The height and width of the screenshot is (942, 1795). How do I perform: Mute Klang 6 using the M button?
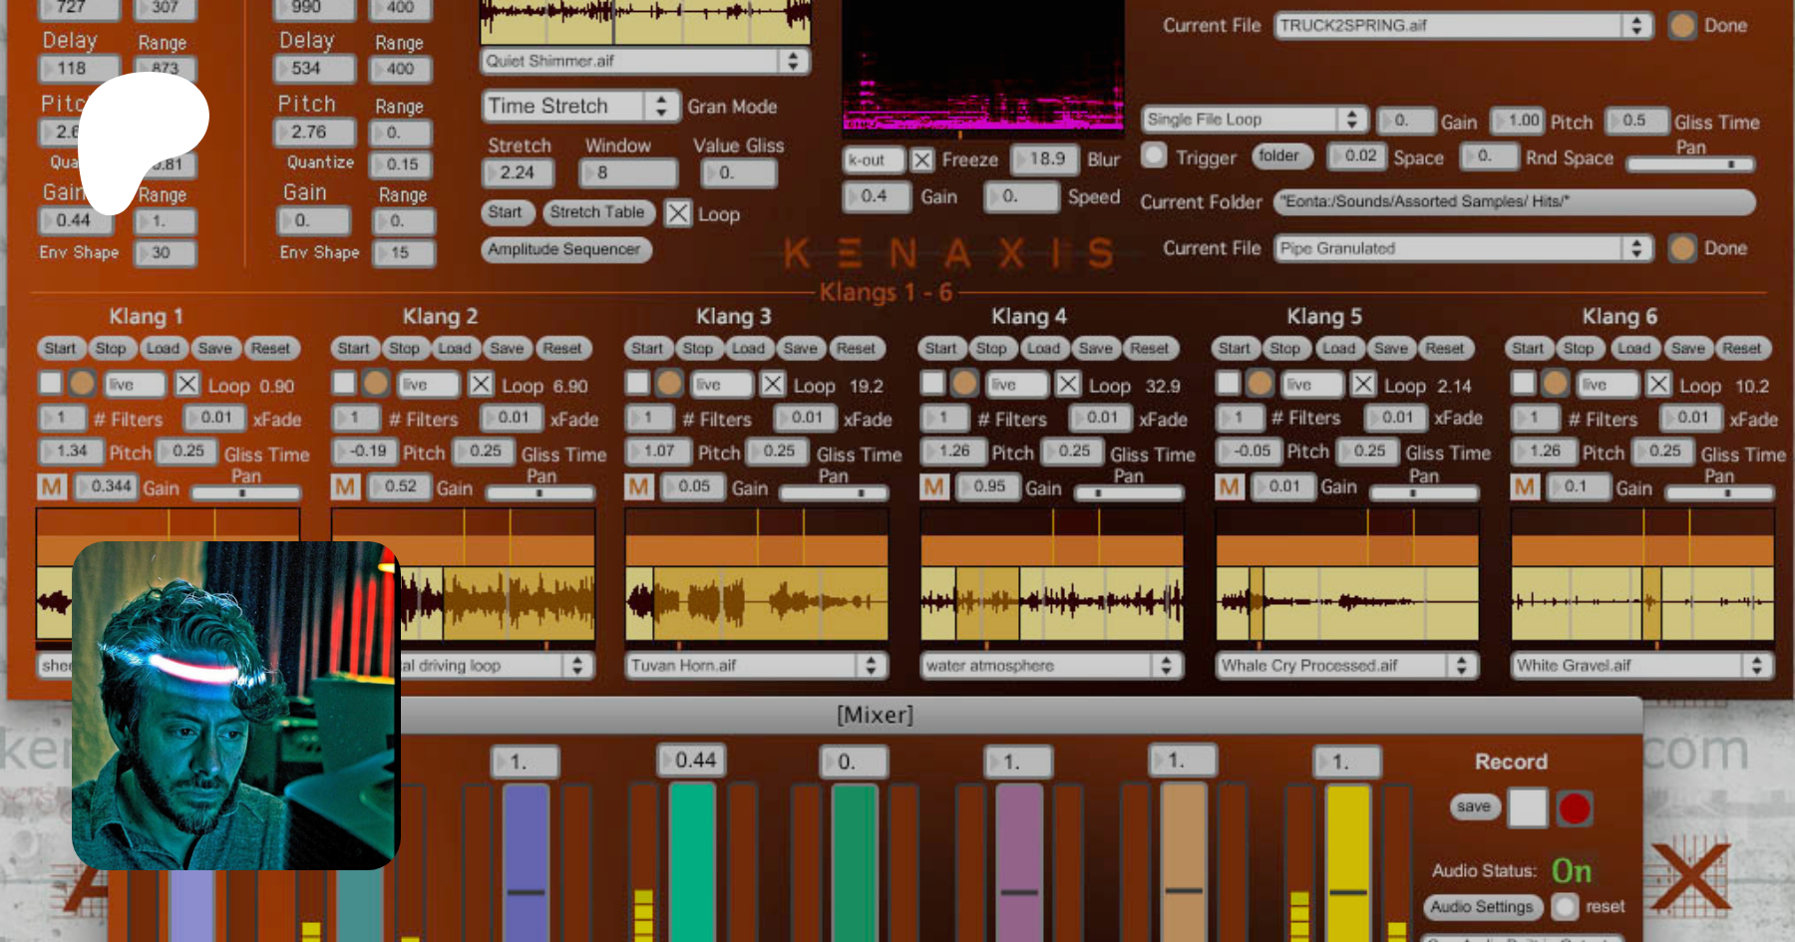point(1524,487)
